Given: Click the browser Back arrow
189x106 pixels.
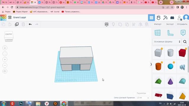Looking at the screenshot, I should pyautogui.click(x=3, y=7).
